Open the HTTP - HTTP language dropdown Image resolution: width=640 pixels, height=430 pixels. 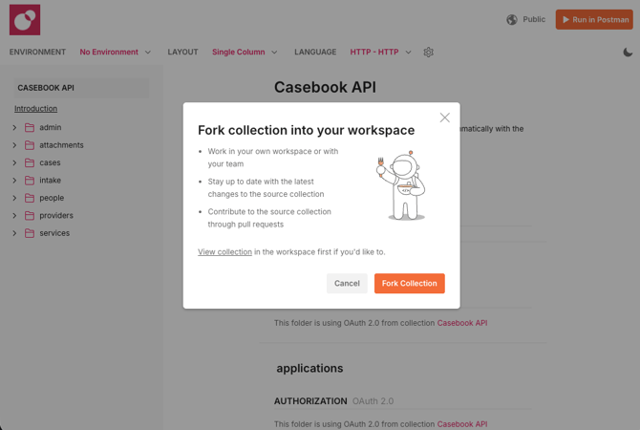click(380, 53)
